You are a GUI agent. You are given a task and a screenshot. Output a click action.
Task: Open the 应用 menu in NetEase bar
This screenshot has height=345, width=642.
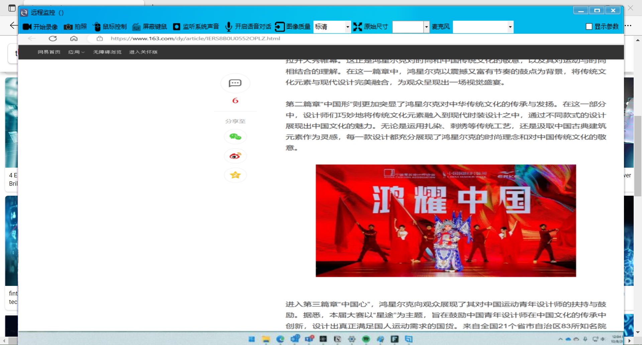click(76, 52)
